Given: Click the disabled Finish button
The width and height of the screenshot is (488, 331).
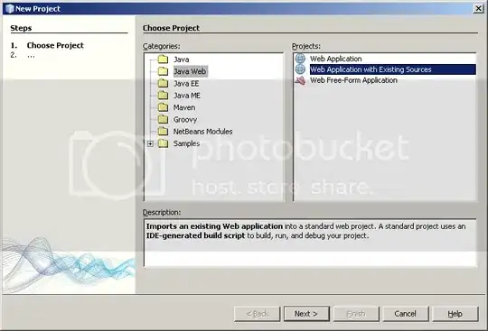Looking at the screenshot, I should coord(356,314).
